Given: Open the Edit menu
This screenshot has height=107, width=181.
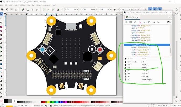Looking at the screenshot, I should [x=6, y=5].
